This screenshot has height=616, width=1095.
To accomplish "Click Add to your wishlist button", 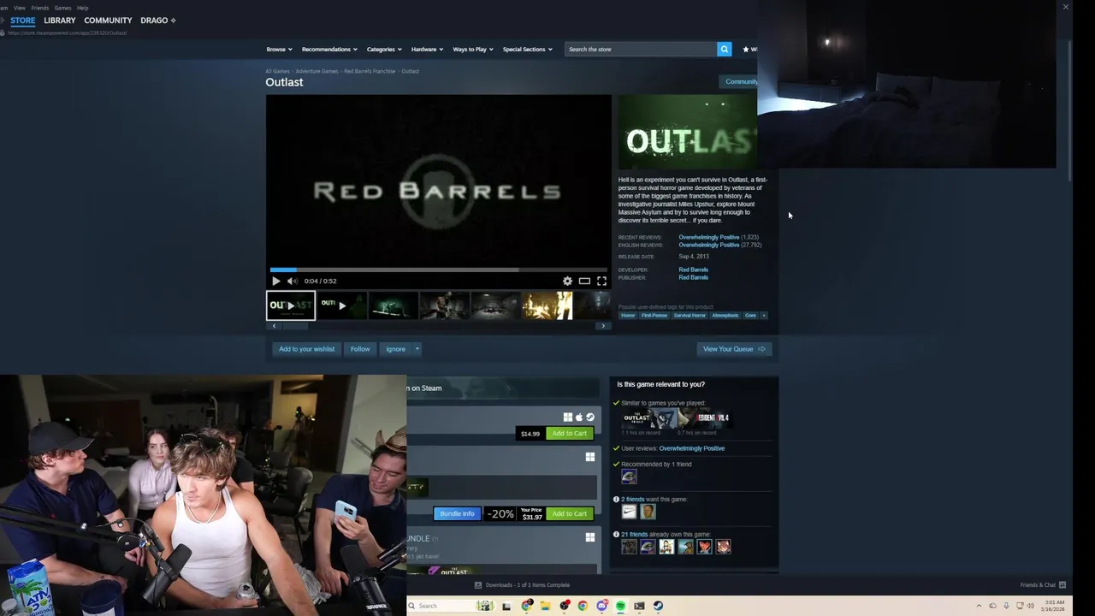I will 306,349.
